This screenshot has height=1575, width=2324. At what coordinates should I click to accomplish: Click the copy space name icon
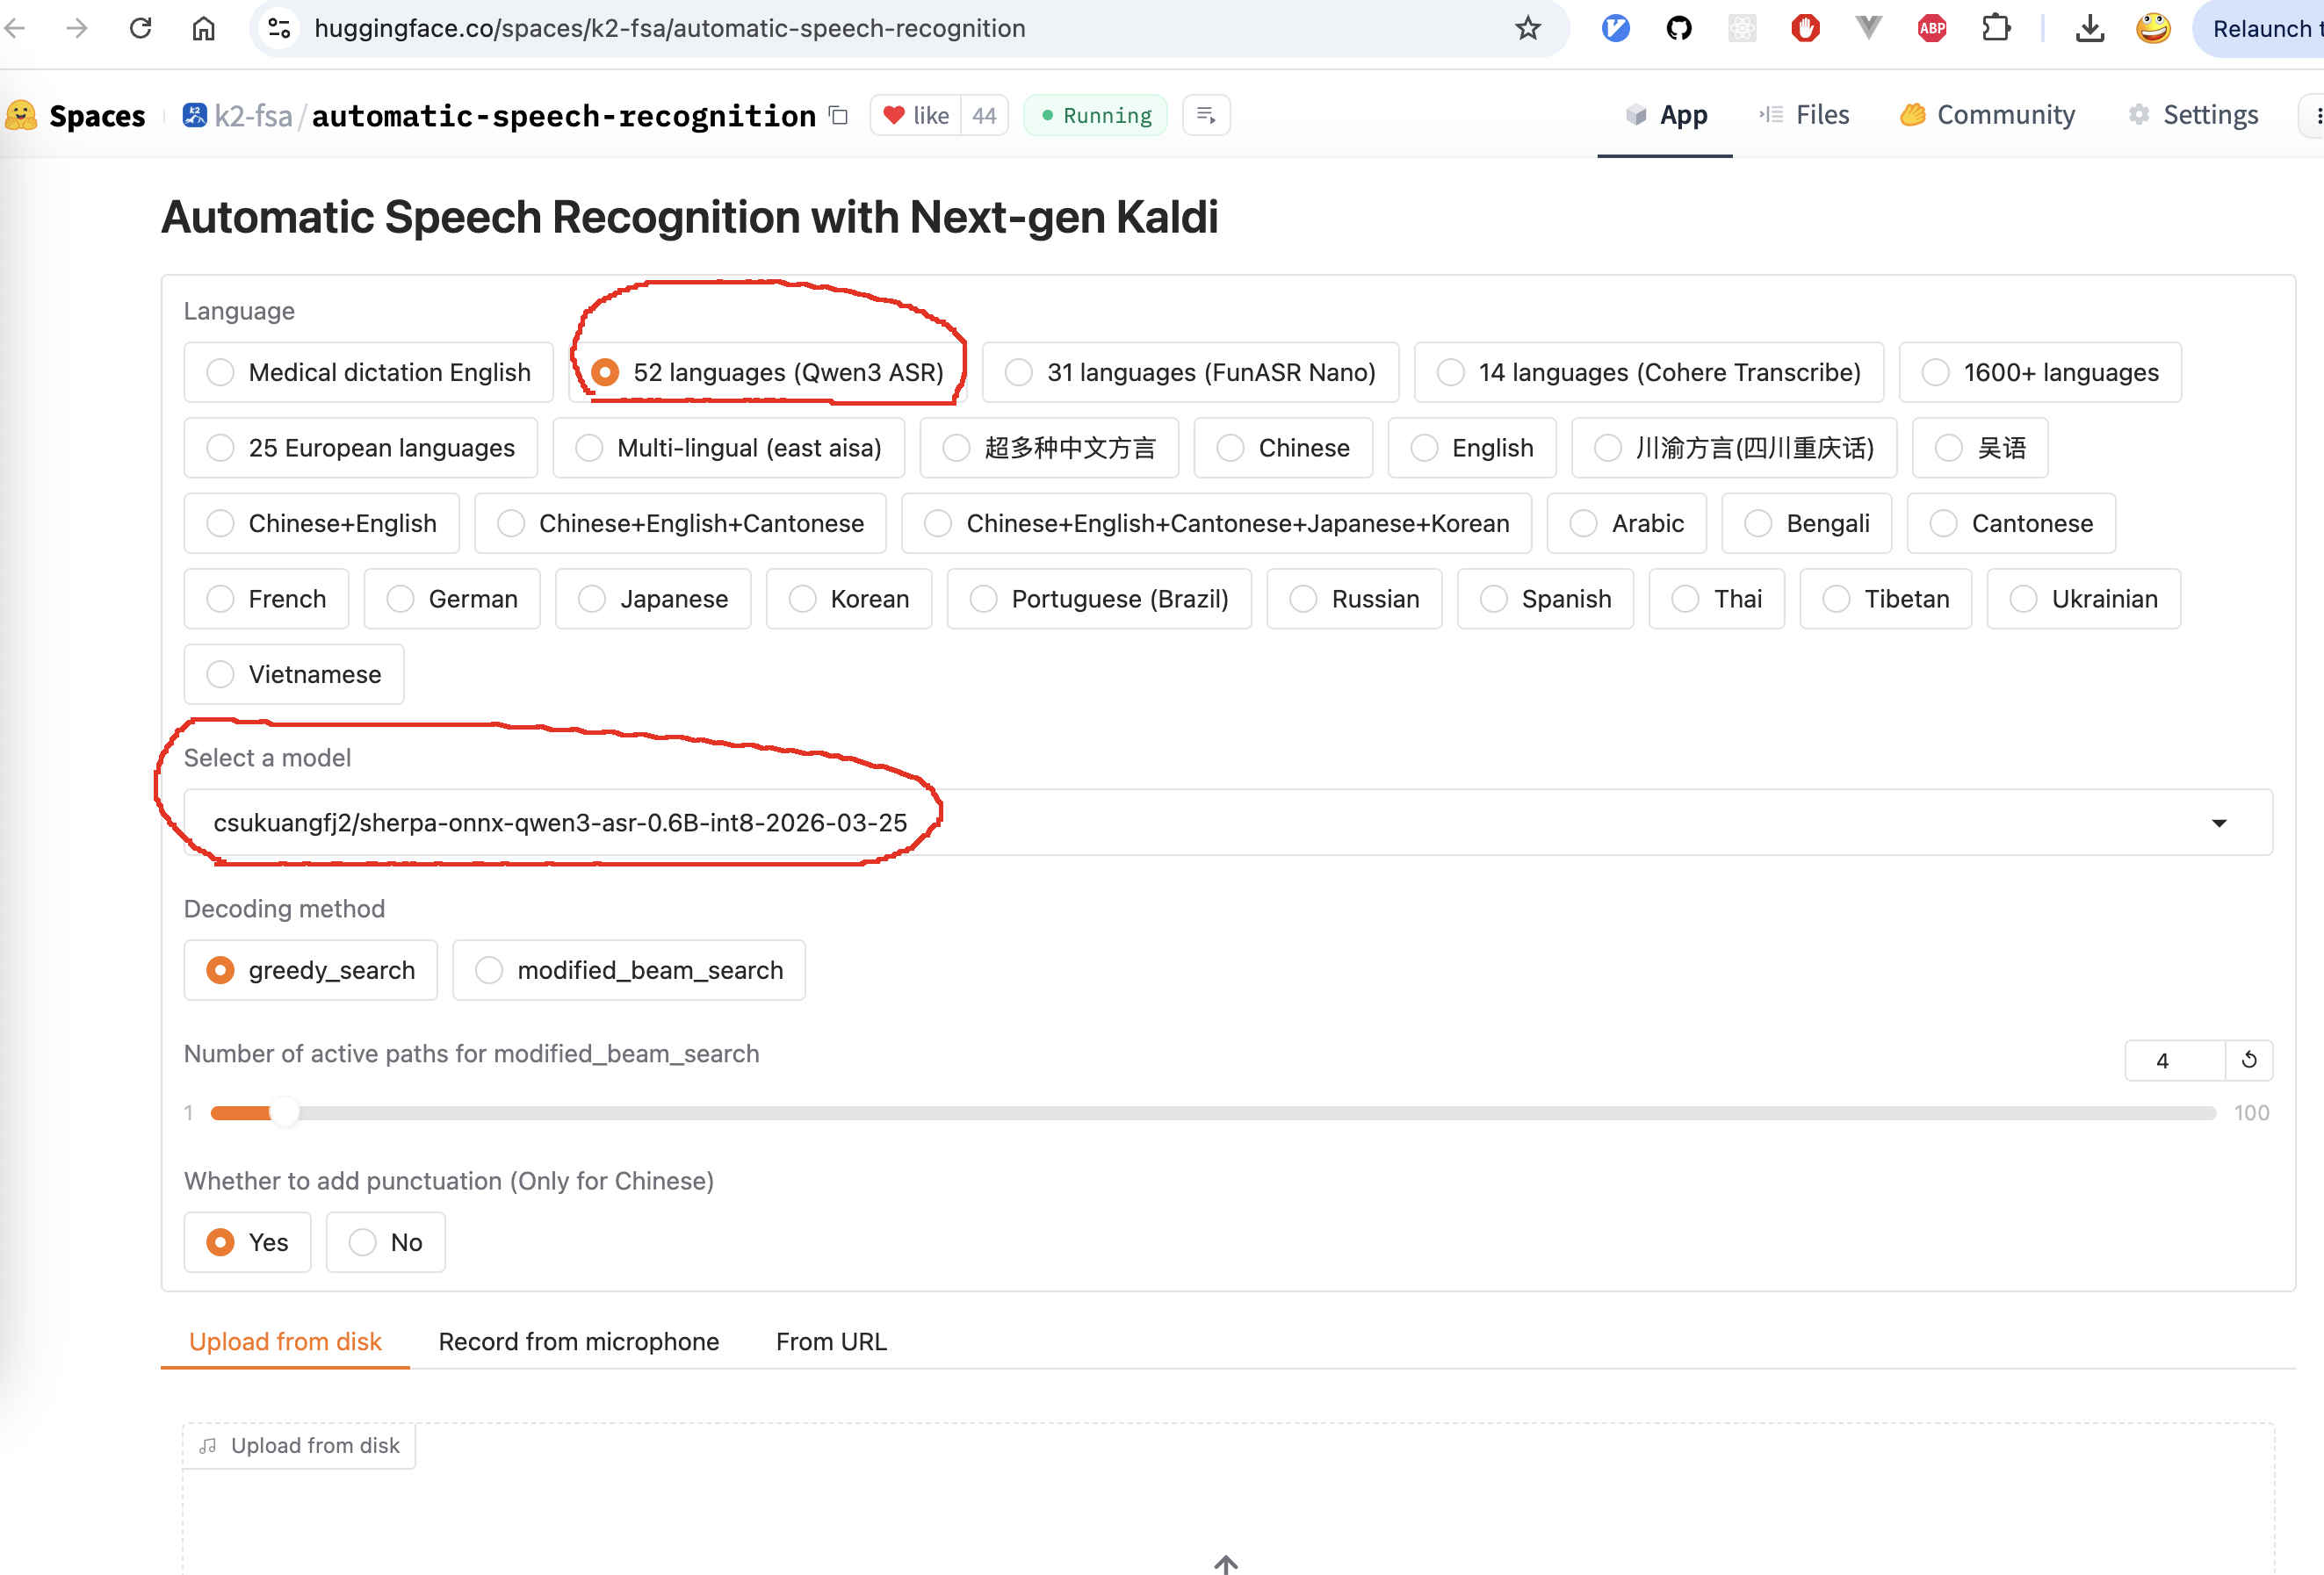839,116
